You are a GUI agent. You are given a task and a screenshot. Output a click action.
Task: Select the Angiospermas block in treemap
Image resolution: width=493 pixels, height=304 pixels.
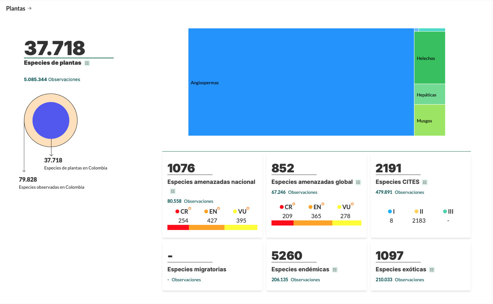pos(301,82)
